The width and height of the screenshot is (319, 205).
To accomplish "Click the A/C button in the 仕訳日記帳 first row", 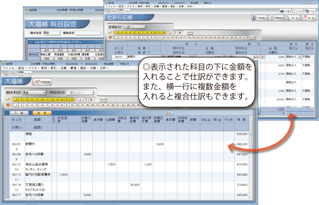I will [256, 57].
